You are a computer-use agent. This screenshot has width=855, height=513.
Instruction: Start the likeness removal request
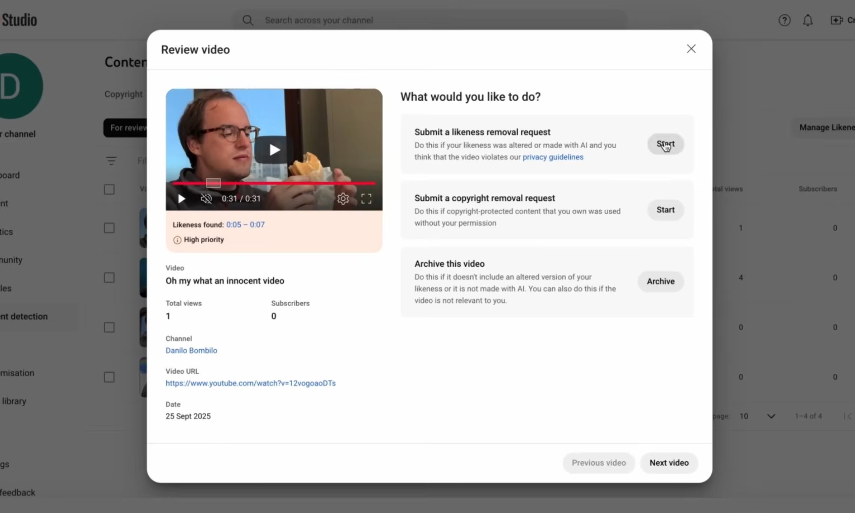[666, 144]
